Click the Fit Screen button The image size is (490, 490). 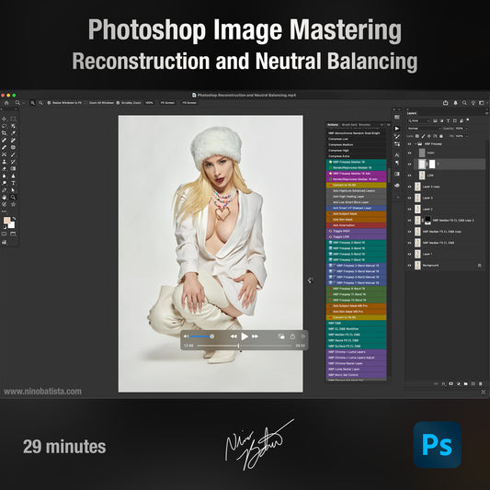point(167,103)
